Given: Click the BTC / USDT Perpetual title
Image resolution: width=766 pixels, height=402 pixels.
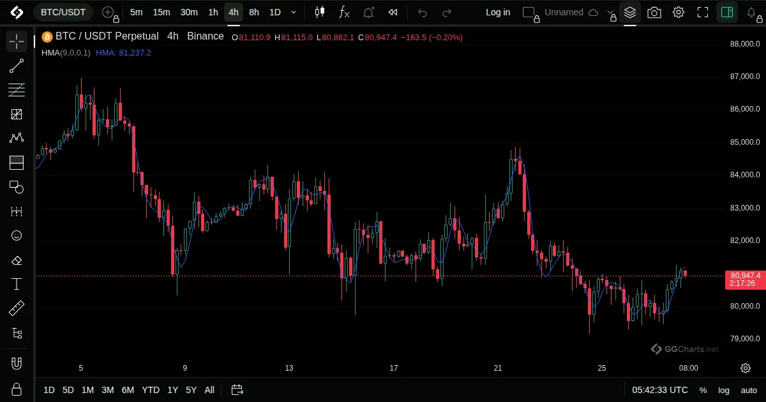Looking at the screenshot, I should [107, 36].
